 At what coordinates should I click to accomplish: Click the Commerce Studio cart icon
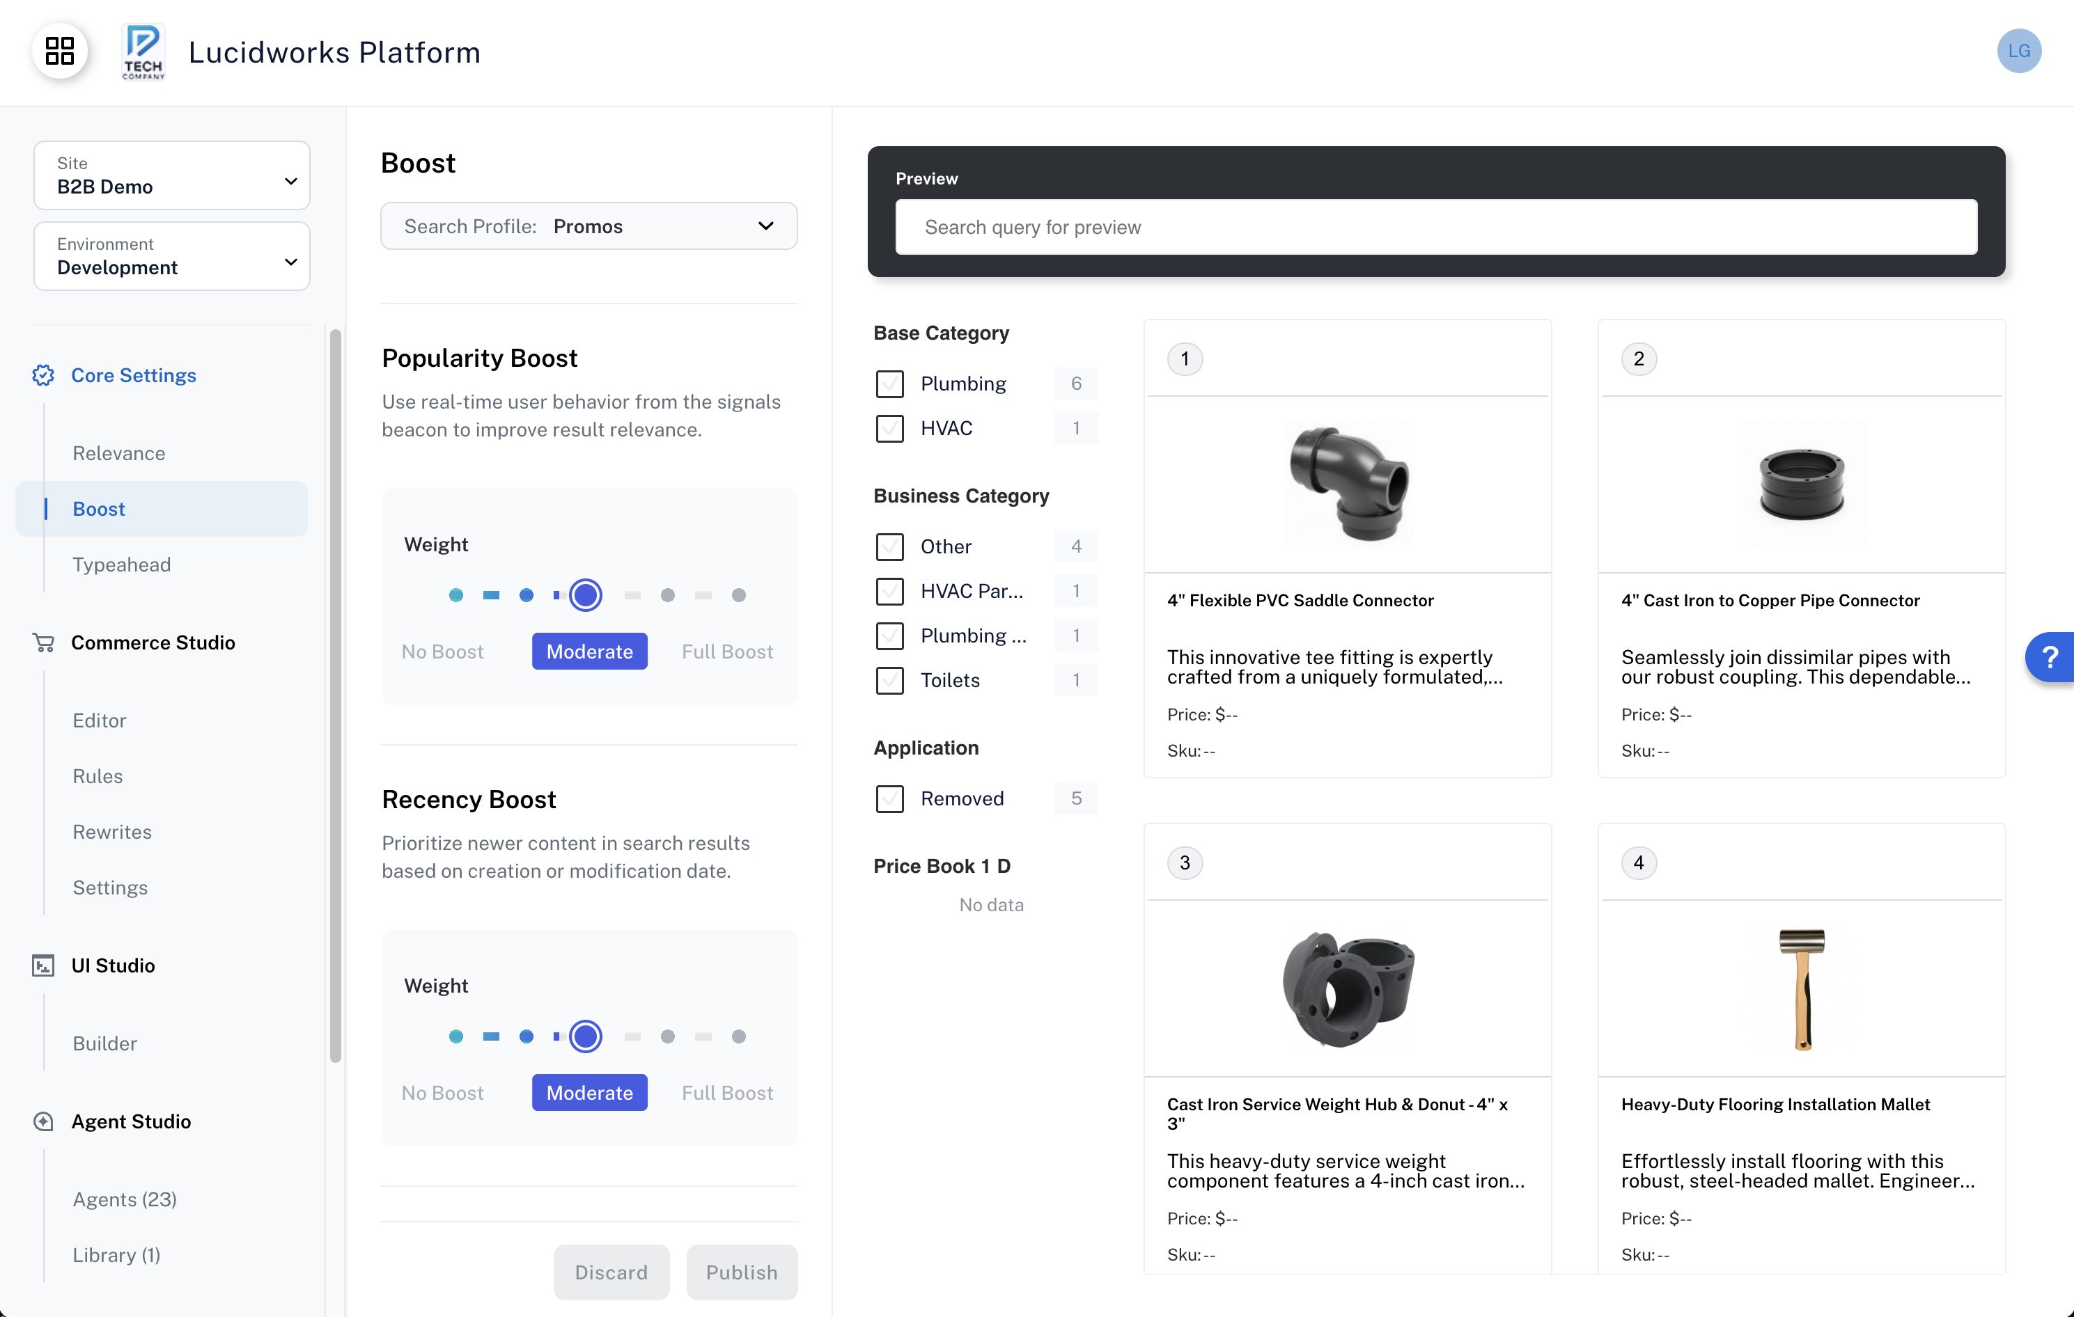coord(43,642)
